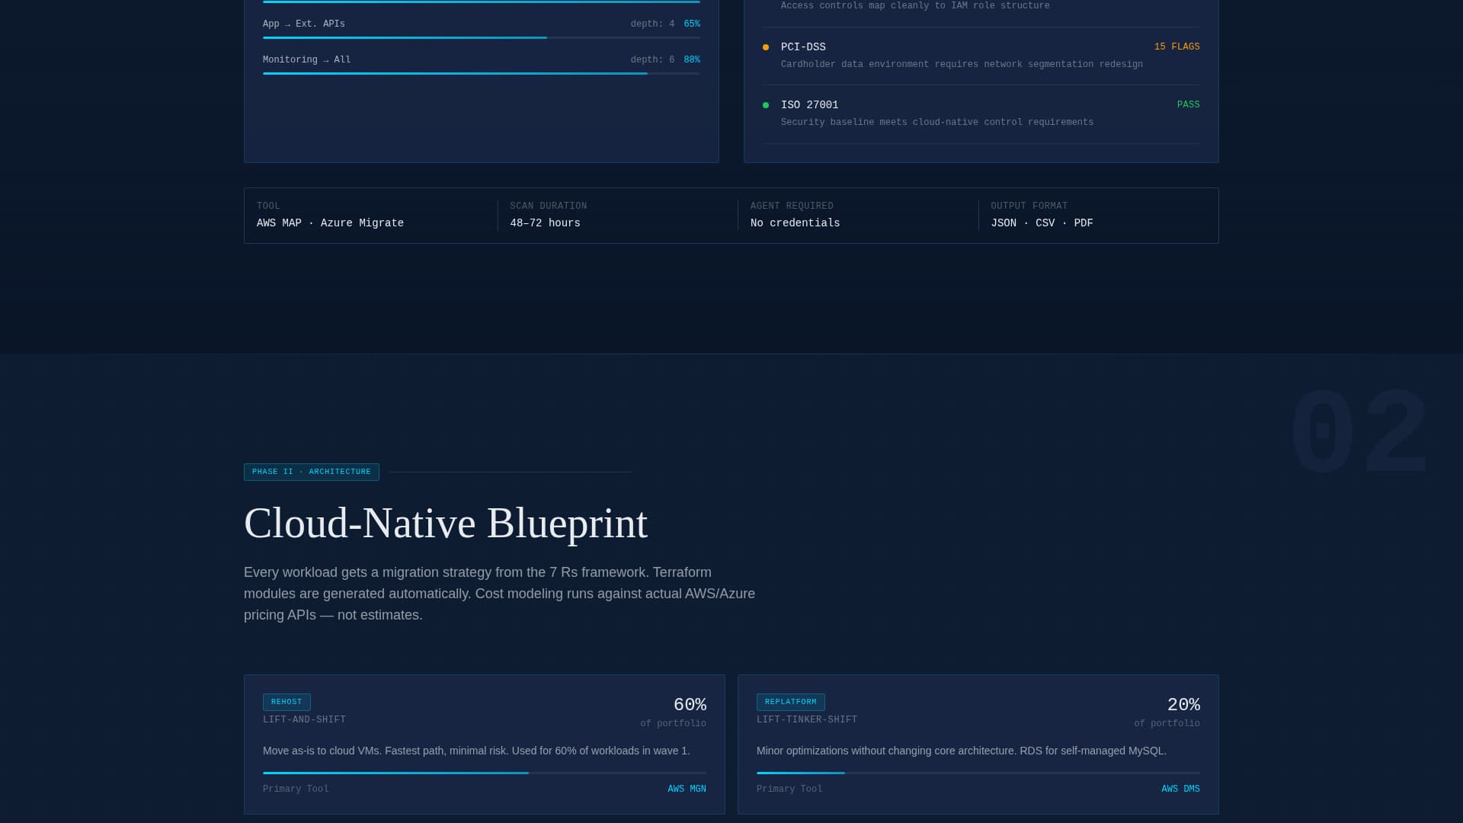Click the CSV output format option
1463x823 pixels.
coord(1045,223)
